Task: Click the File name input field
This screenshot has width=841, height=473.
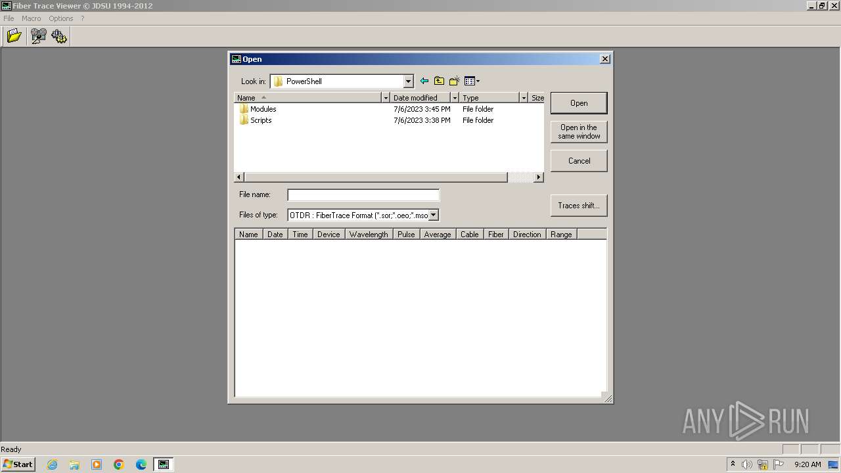Action: click(363, 195)
